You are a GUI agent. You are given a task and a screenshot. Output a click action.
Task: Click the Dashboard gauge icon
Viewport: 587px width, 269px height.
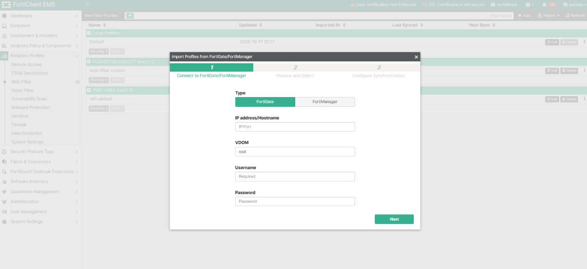[x=4, y=16]
